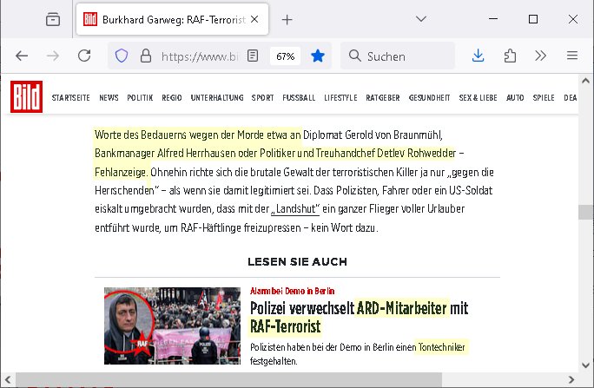Select RATGEBER in the navigation
Viewport: 594px width, 388px height.
tap(383, 98)
